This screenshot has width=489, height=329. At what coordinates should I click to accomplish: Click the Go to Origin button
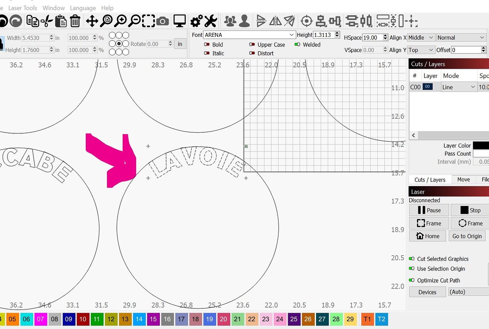coord(467,236)
